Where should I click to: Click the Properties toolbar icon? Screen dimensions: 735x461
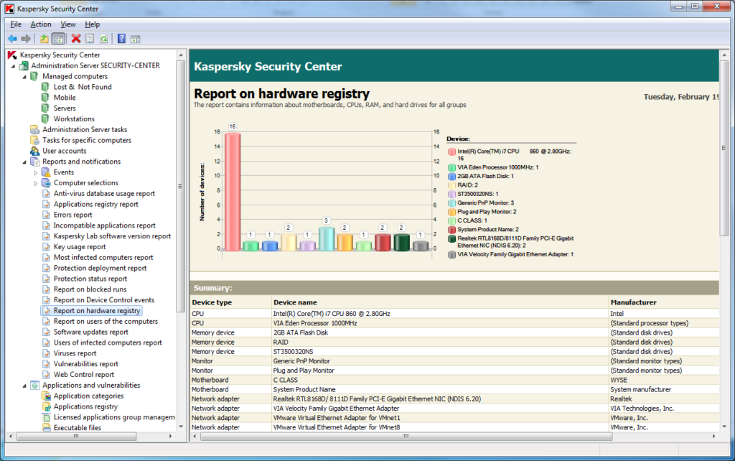pos(90,39)
